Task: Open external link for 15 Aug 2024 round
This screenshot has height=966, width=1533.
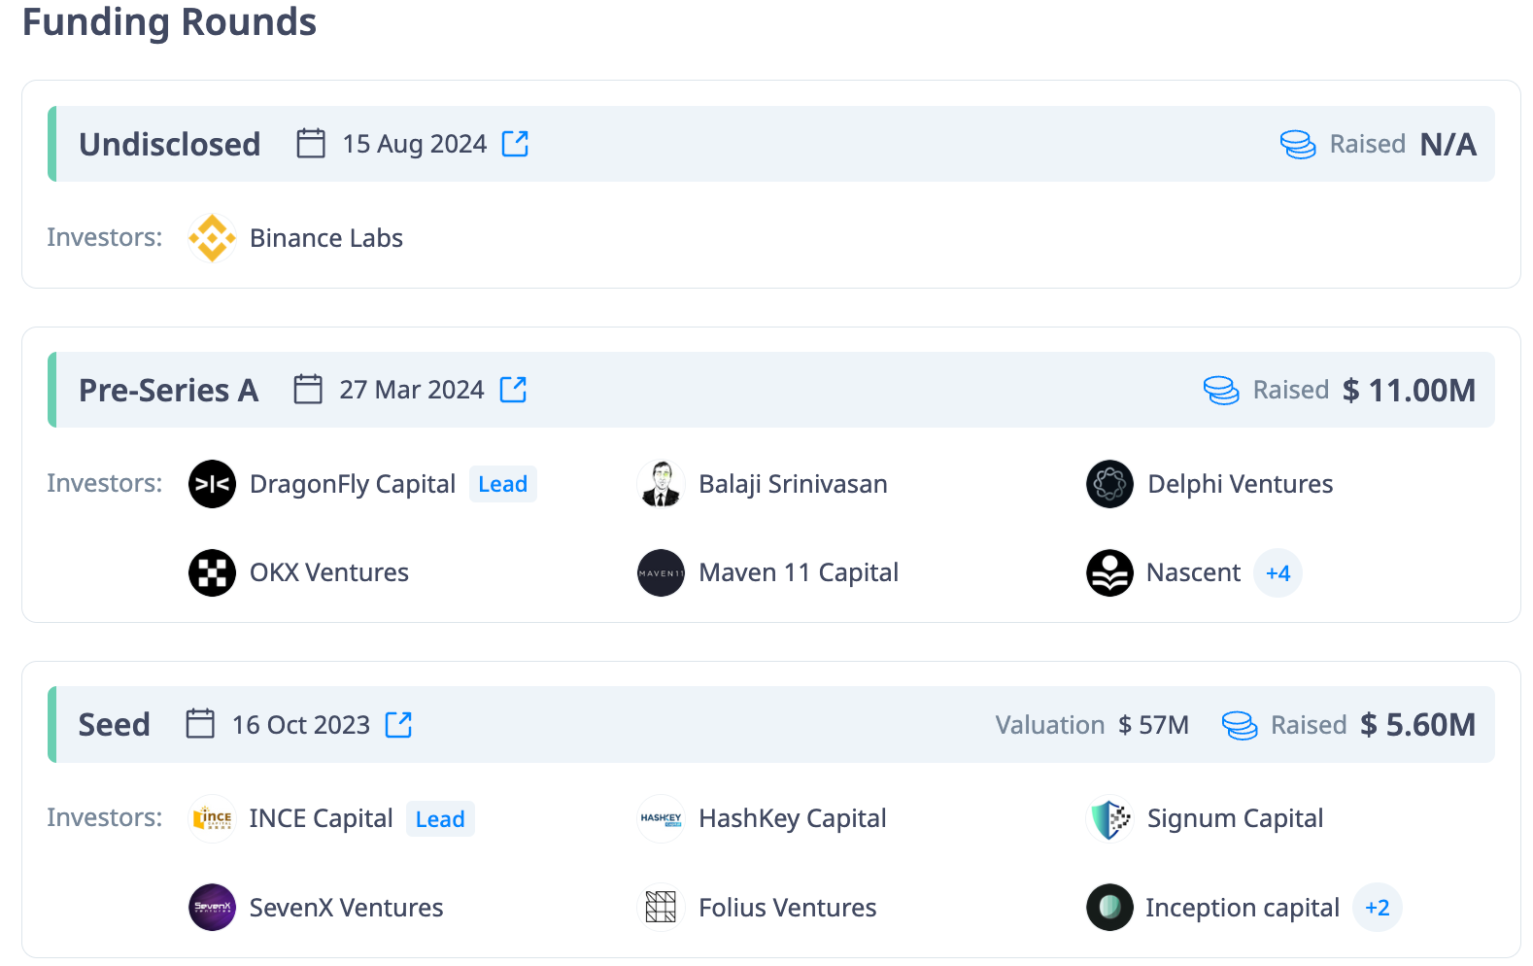Action: (515, 144)
